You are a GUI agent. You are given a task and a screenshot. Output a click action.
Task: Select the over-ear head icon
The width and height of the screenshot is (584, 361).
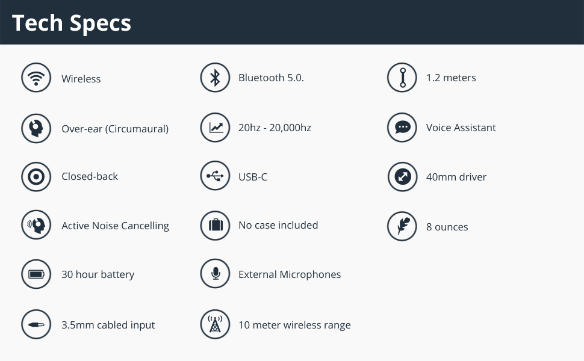[x=36, y=128]
